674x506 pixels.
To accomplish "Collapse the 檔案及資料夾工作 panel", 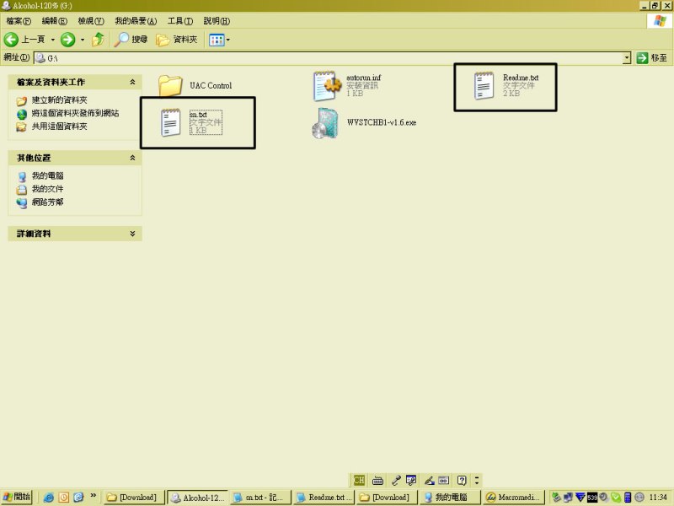I will tap(132, 82).
